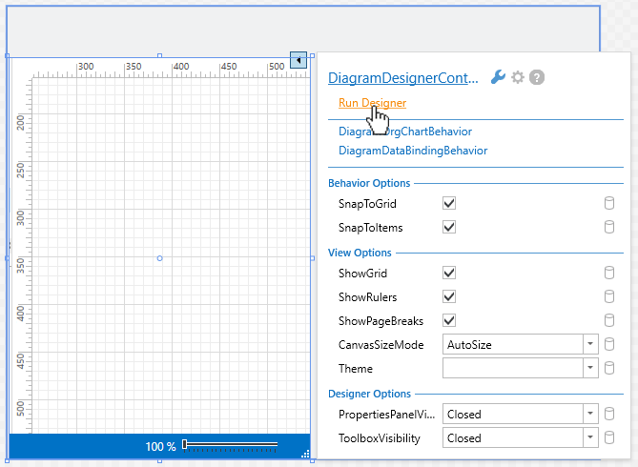Uncheck the SnapToGrid checkbox
Image resolution: width=638 pixels, height=467 pixels.
pyautogui.click(x=450, y=204)
